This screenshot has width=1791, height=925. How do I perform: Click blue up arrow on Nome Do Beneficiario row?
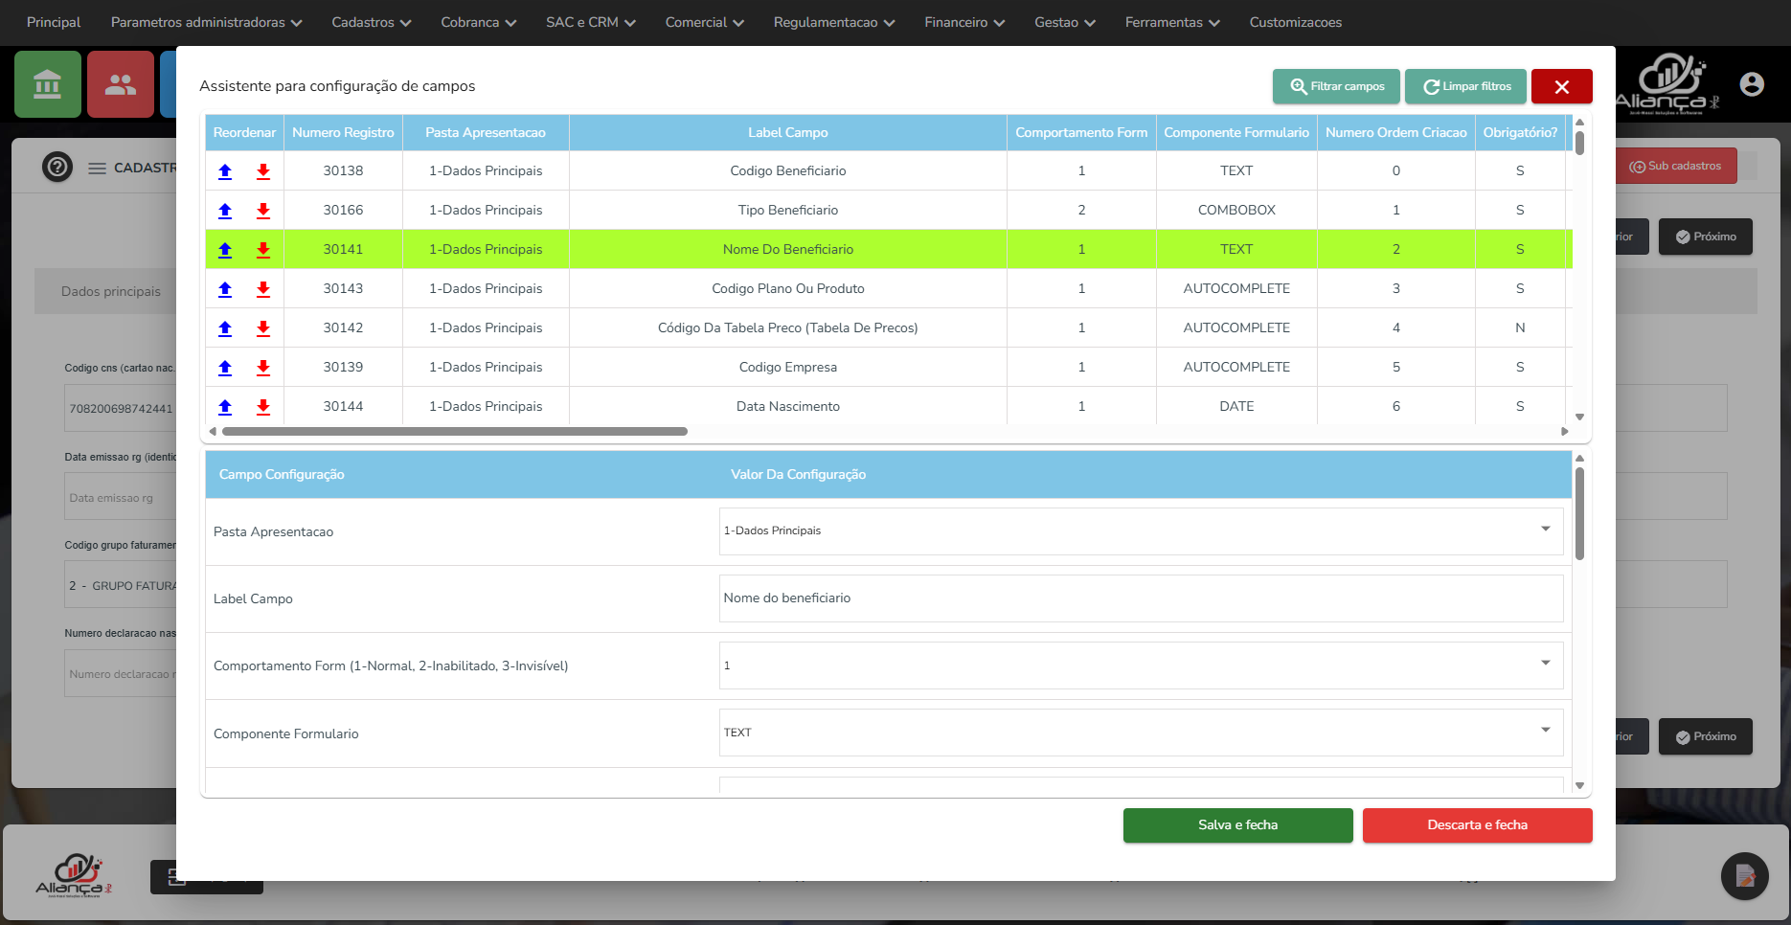(225, 250)
